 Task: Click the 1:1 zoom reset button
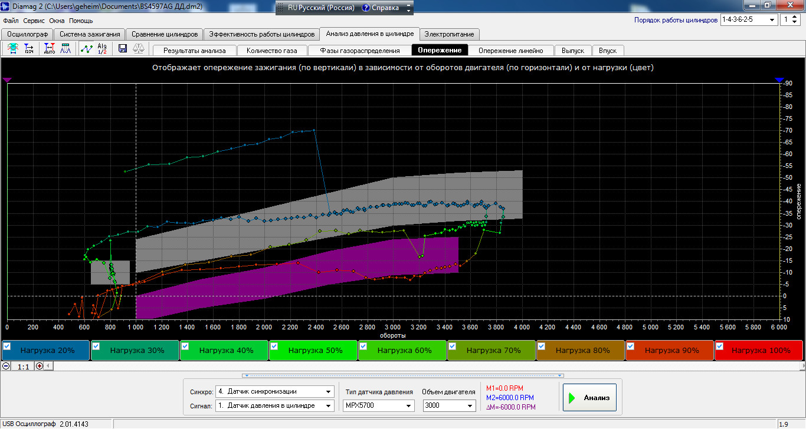tap(23, 366)
